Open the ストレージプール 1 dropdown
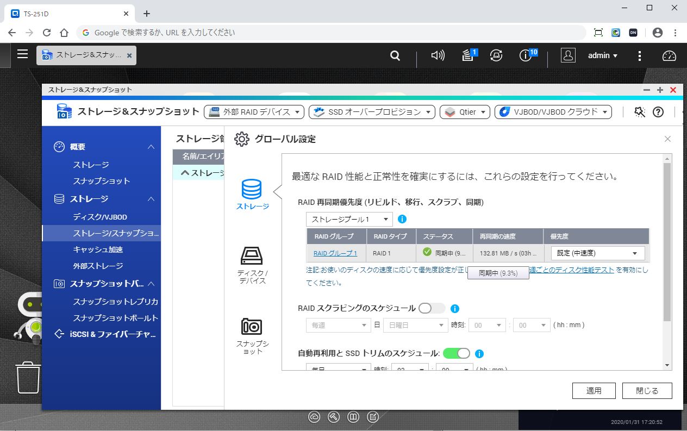Screen dimensions: 687x431 click(x=349, y=219)
